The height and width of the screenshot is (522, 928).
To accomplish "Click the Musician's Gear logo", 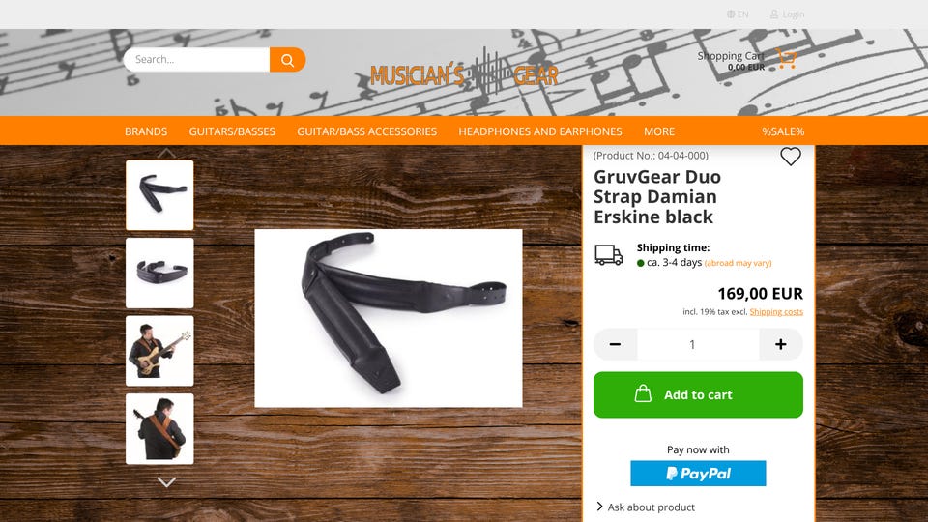I will 464,74.
